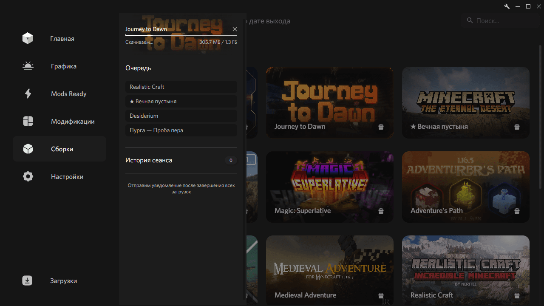
Task: Select ★ Вечная пустыня in the queue
Action: (181, 101)
